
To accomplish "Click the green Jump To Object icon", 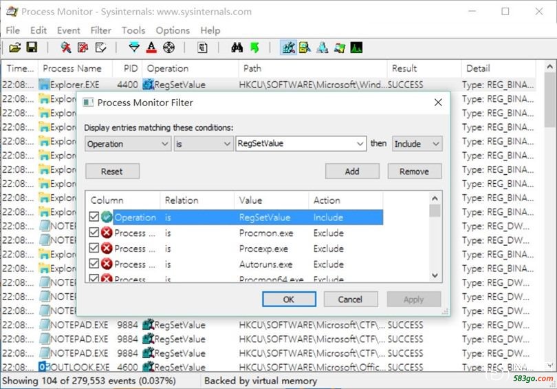I will [254, 48].
